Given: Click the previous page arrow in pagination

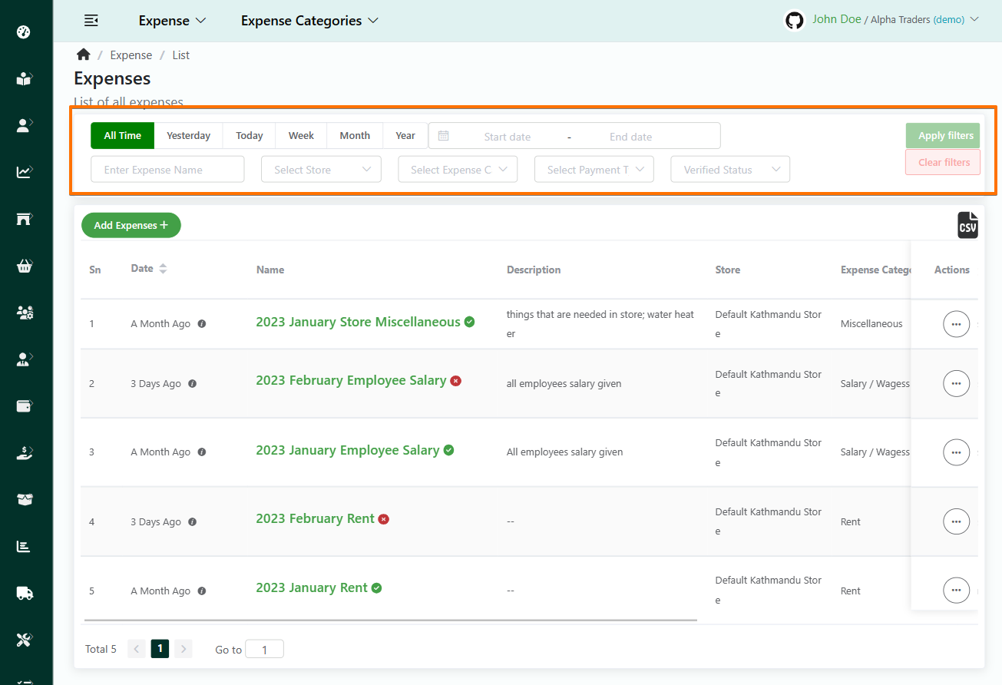Looking at the screenshot, I should (x=137, y=649).
